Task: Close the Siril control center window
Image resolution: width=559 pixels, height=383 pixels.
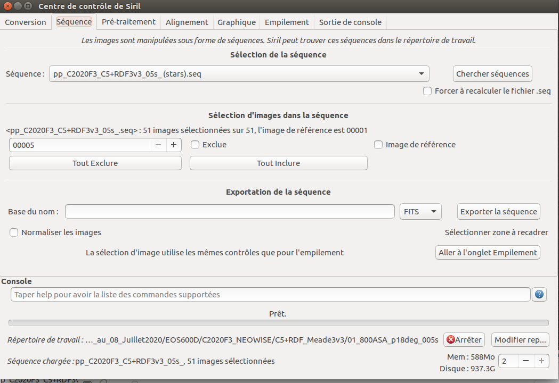Action: 7,6
